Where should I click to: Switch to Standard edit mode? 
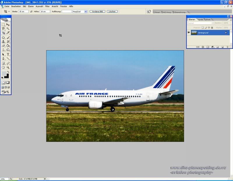tap(3, 83)
